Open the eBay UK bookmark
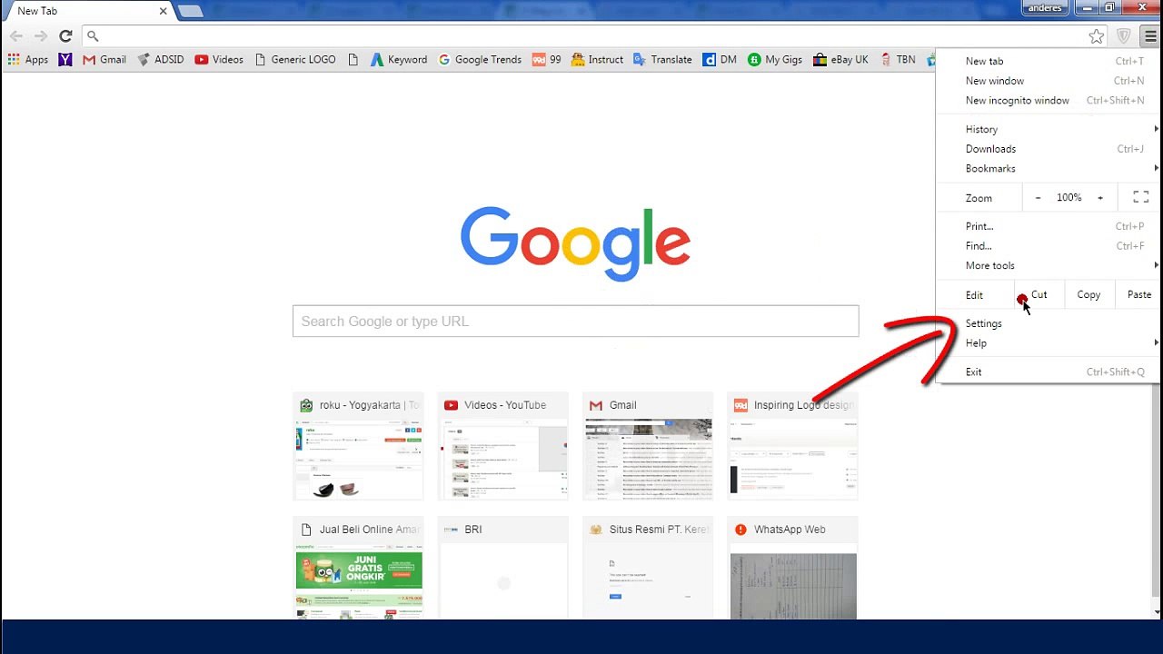This screenshot has width=1163, height=654. click(840, 60)
